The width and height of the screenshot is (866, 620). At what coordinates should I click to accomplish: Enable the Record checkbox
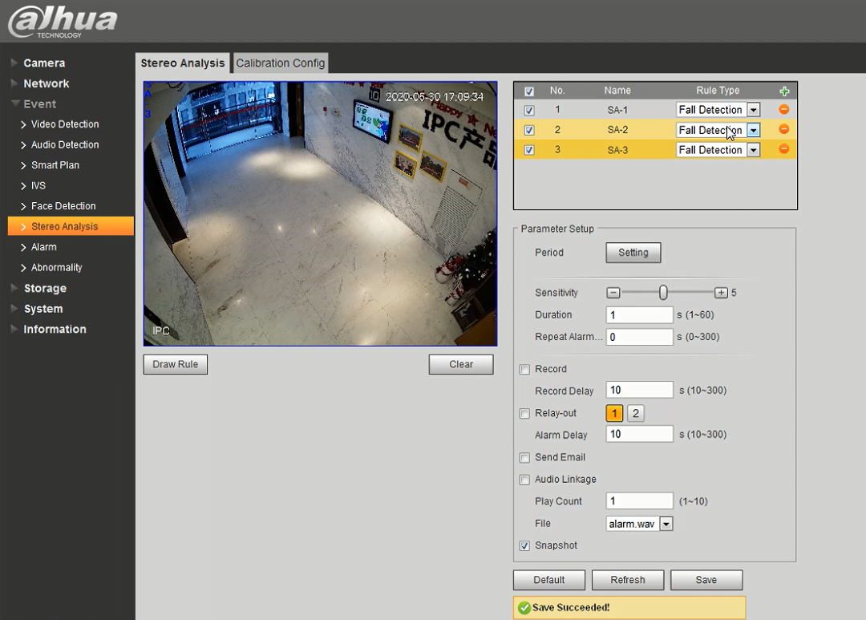(x=525, y=370)
